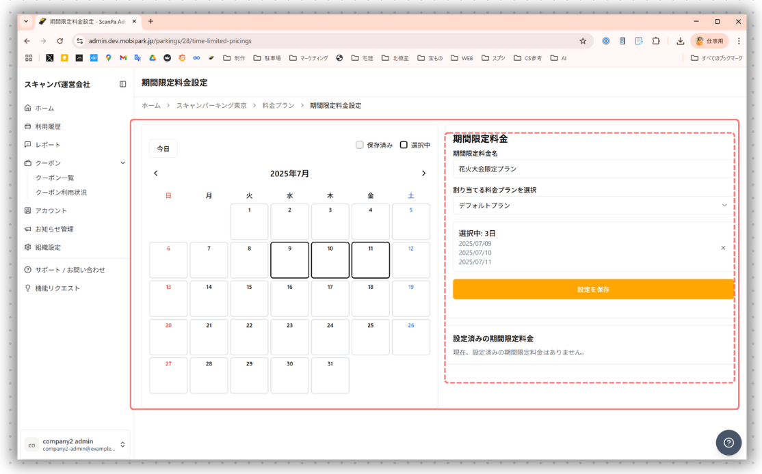Reload the page in the browser
The image size is (762, 474).
pos(60,41)
